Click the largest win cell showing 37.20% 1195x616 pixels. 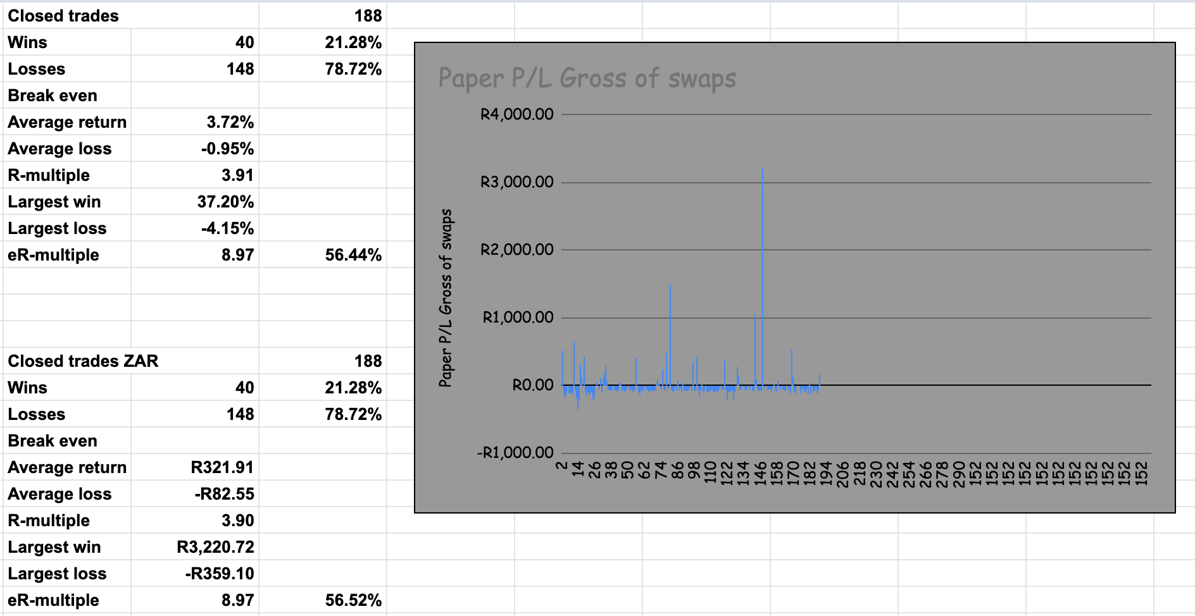(225, 202)
